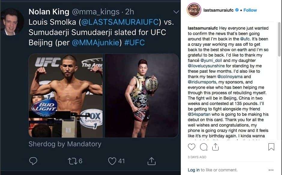Like the Instagram post with heart icon
The height and width of the screenshot is (175, 282).
pos(191,147)
